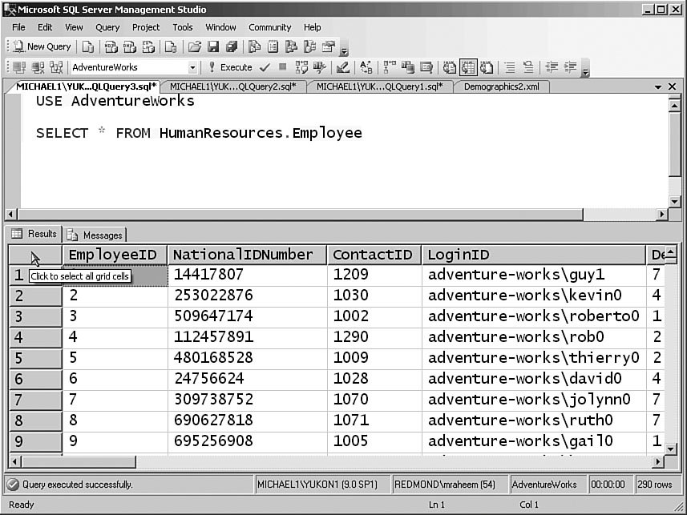Open a new Analysis Services DMX query

click(x=130, y=46)
